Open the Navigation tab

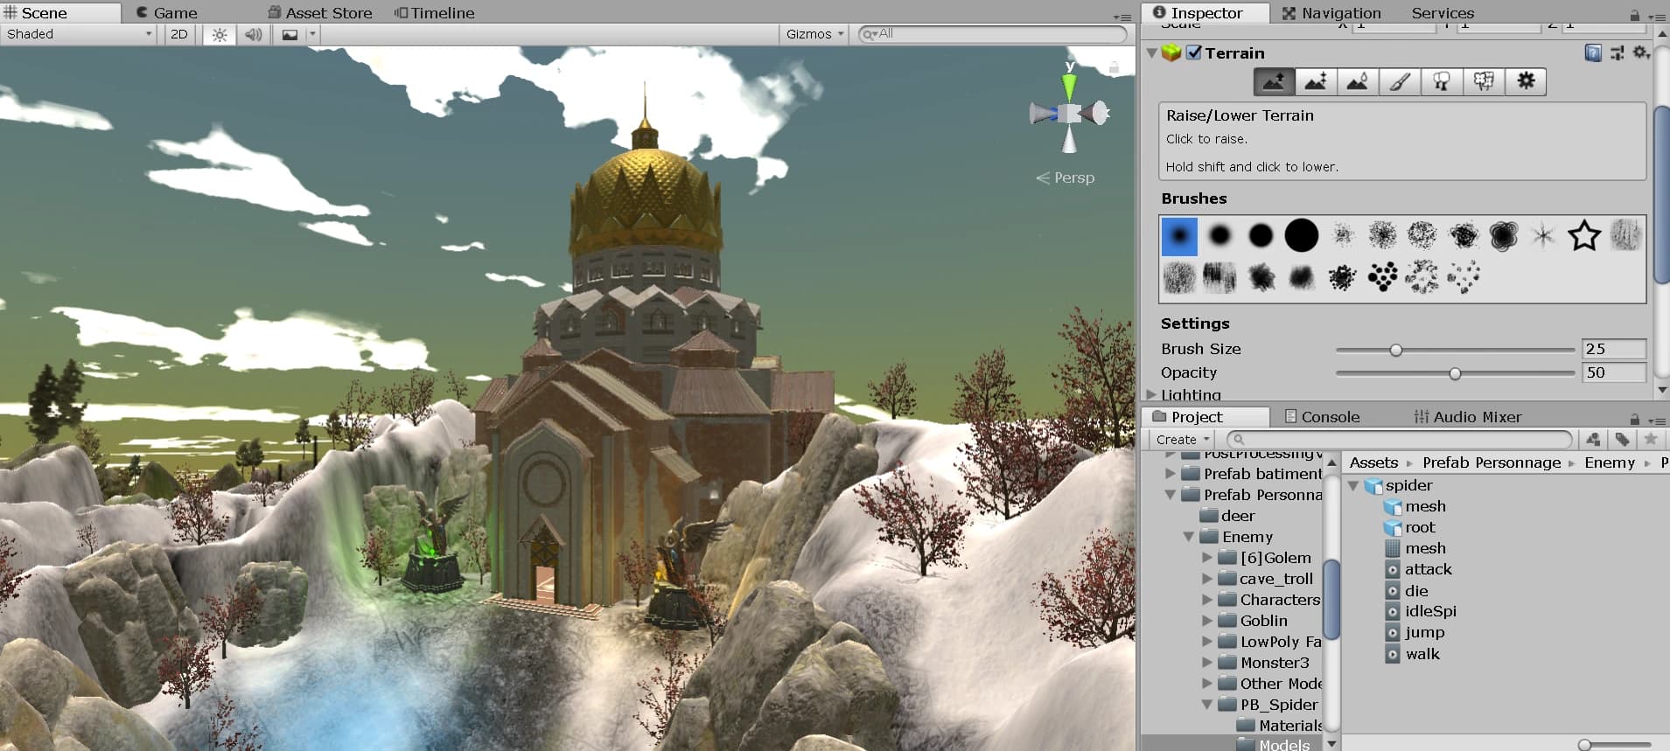[1331, 13]
